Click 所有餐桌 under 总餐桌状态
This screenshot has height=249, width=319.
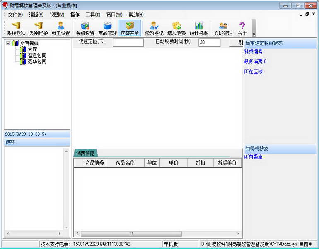click(253, 157)
